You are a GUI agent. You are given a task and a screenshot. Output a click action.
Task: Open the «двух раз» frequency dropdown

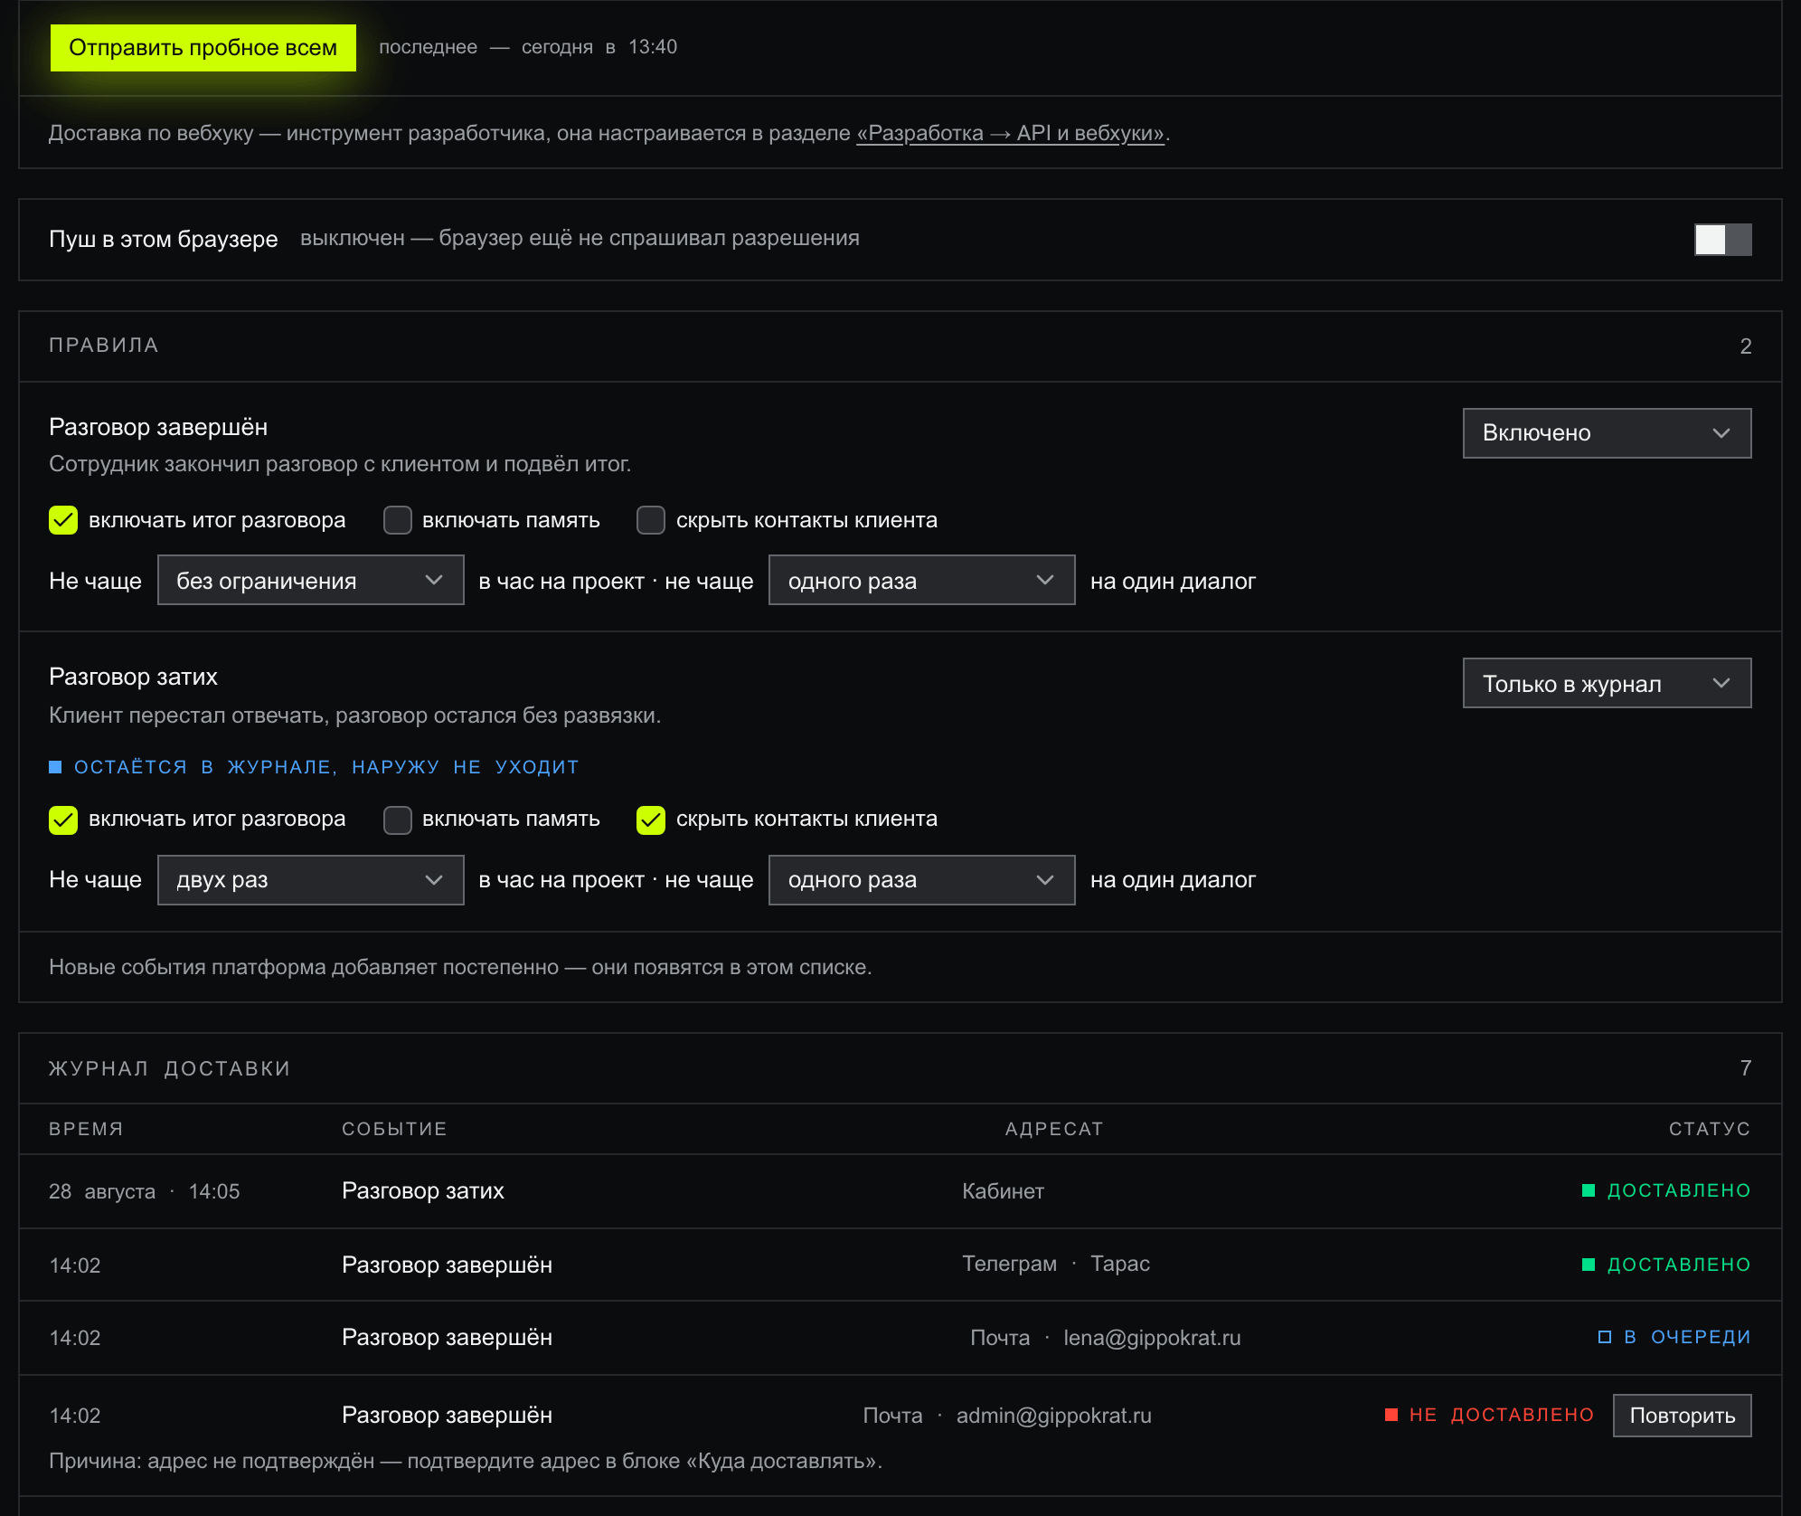coord(310,880)
